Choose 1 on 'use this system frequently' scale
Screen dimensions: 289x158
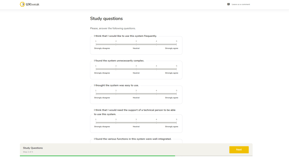[96, 44]
